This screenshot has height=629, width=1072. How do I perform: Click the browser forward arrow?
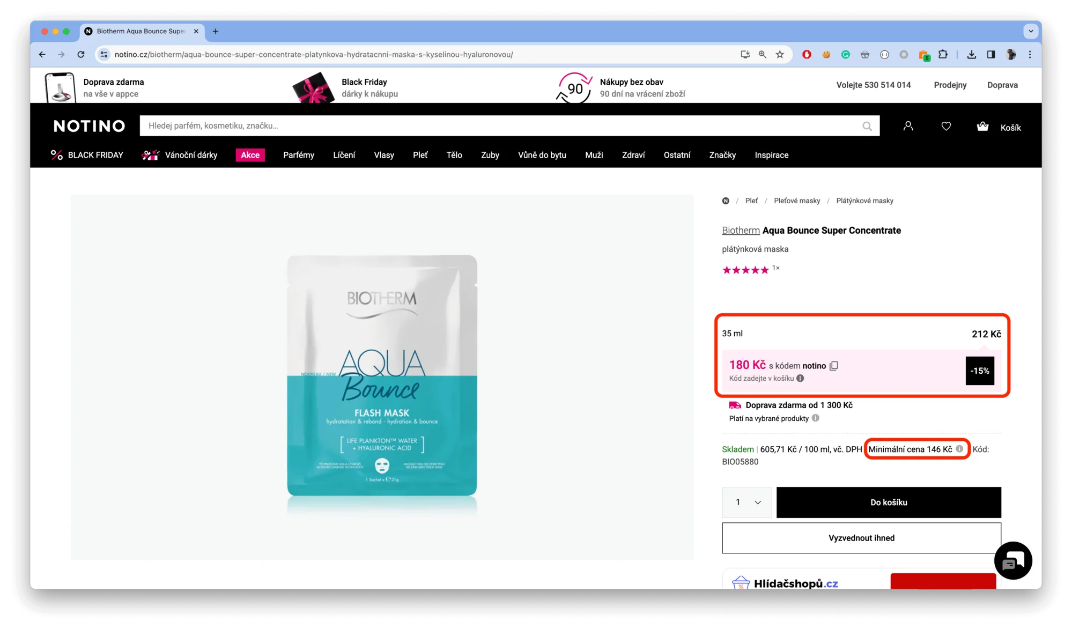61,54
